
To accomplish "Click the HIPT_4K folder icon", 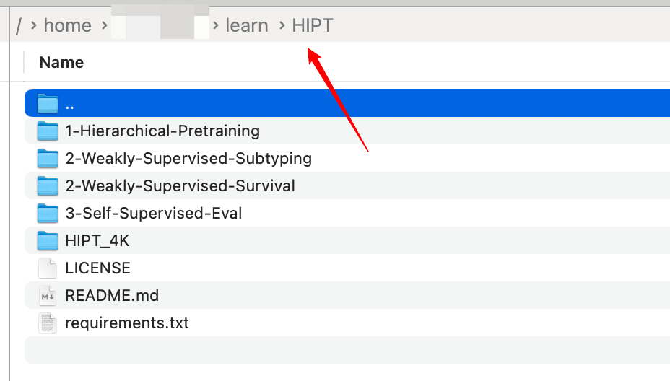I will 48,241.
